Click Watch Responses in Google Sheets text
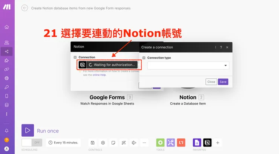This screenshot has width=279, height=154. tap(107, 104)
